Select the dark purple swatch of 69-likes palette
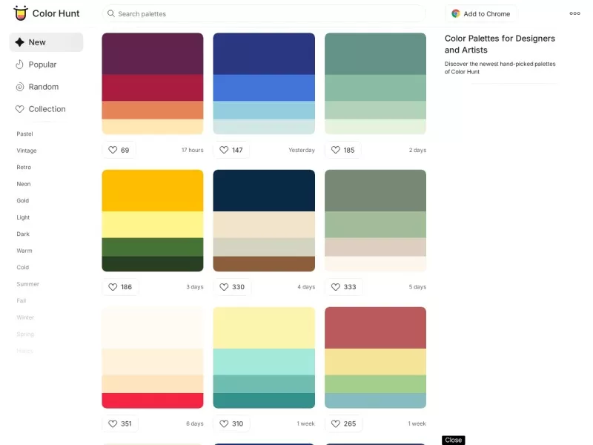 tap(153, 53)
